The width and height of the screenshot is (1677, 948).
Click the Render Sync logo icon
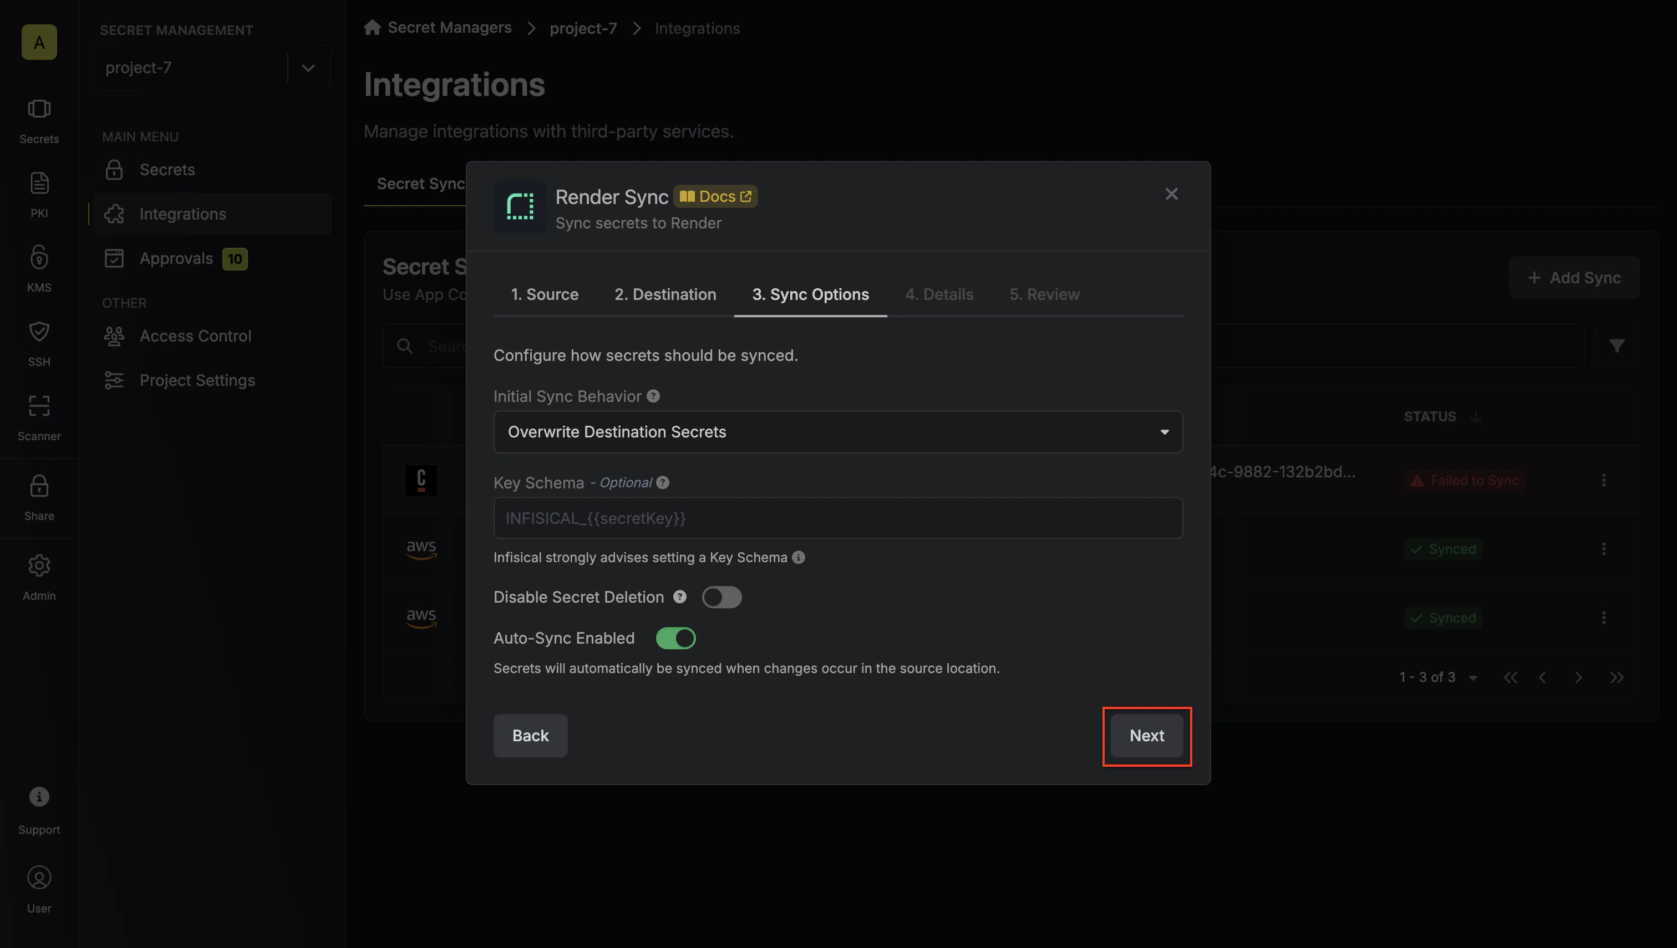pyautogui.click(x=520, y=206)
